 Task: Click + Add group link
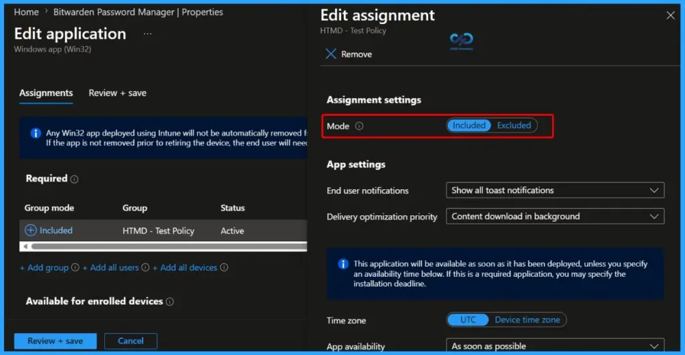click(x=44, y=267)
